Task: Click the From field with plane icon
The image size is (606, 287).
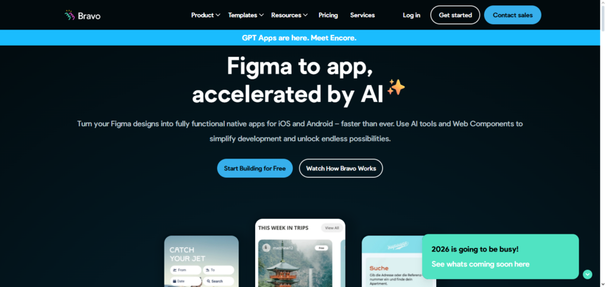Action: pyautogui.click(x=185, y=270)
